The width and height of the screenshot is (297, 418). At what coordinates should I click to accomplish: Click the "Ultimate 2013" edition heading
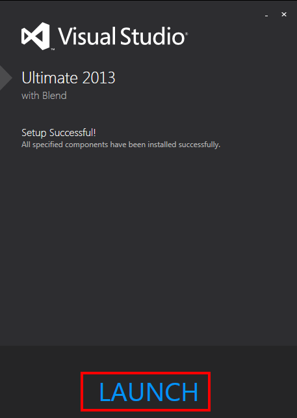pos(68,78)
